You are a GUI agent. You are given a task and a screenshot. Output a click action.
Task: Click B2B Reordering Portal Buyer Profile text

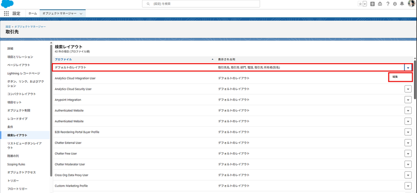[77, 132]
